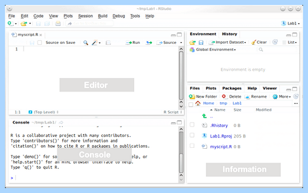Open the Source options dropdown arrow
The height and width of the screenshot is (193, 308).
181,43
